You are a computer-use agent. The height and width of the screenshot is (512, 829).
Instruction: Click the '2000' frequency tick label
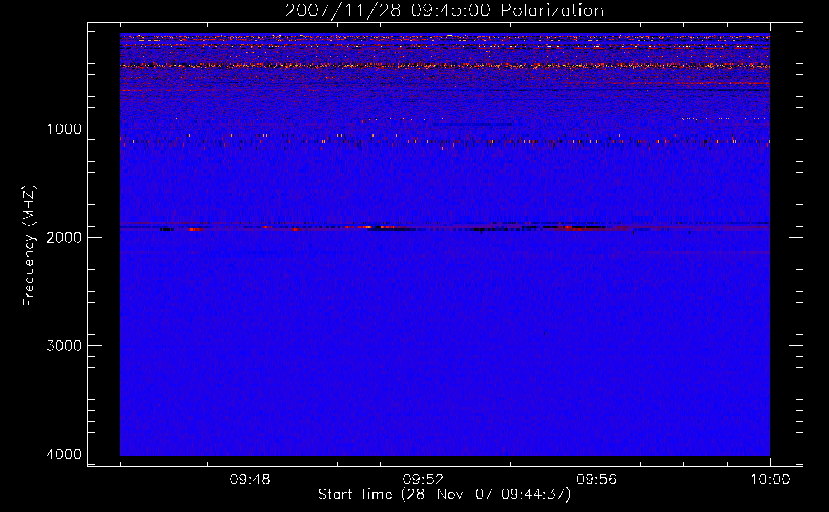[x=65, y=237]
